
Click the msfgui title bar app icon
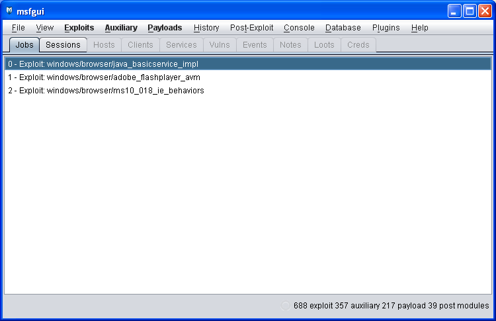pyautogui.click(x=9, y=11)
